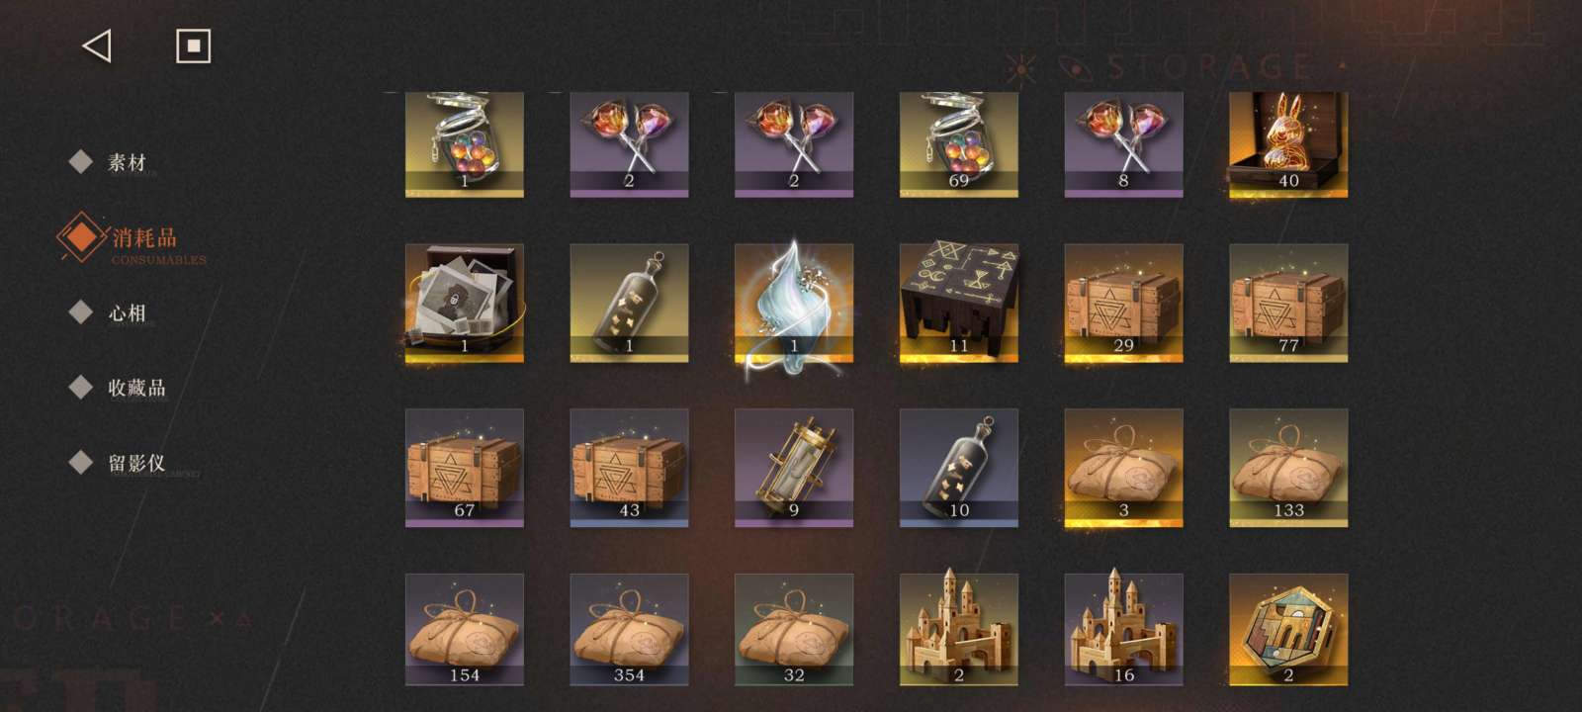The height and width of the screenshot is (712, 1582).
Task: Select the rune-carved black table with 11
Action: pos(959,303)
